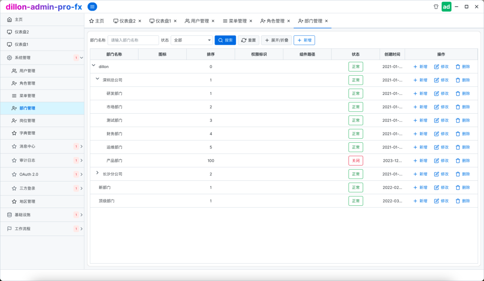The width and height of the screenshot is (484, 281).
Task: Collapse the dillon root tree node
Action: pos(94,65)
